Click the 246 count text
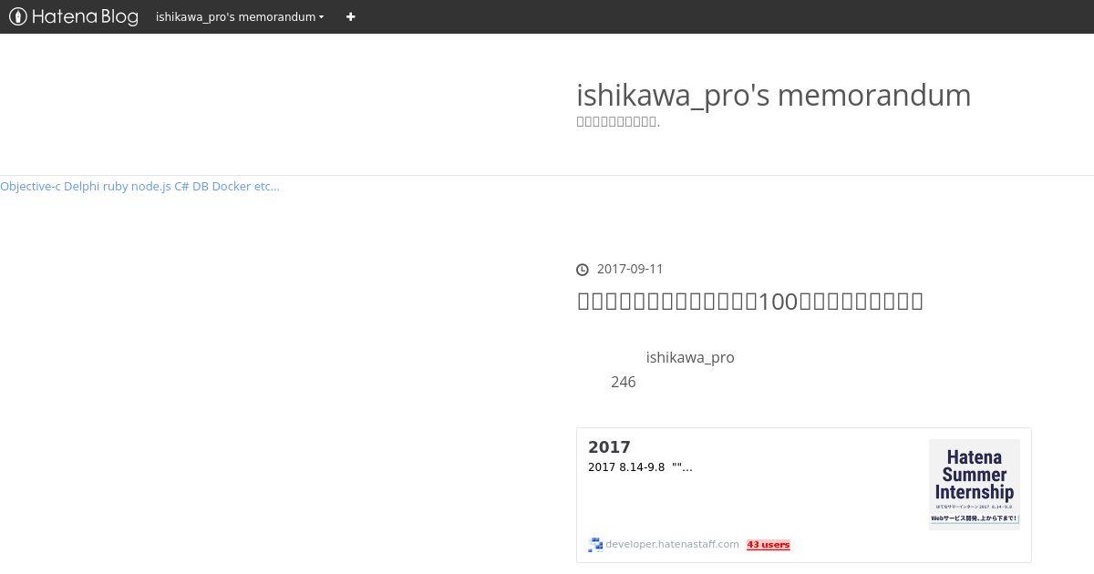This screenshot has height=574, width=1094. pos(624,382)
